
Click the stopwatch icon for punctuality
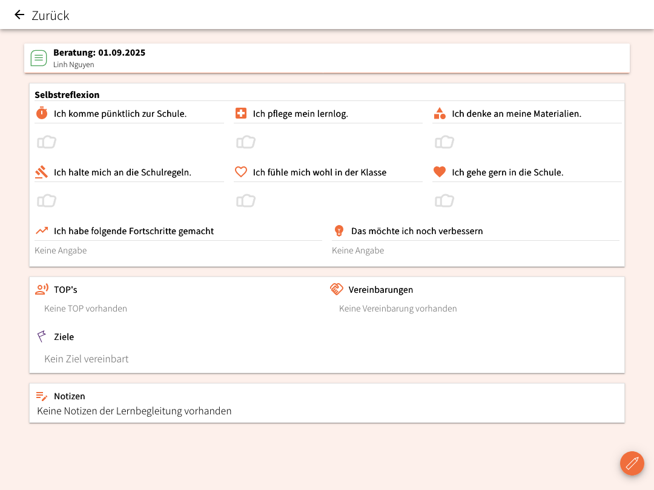[x=41, y=113]
